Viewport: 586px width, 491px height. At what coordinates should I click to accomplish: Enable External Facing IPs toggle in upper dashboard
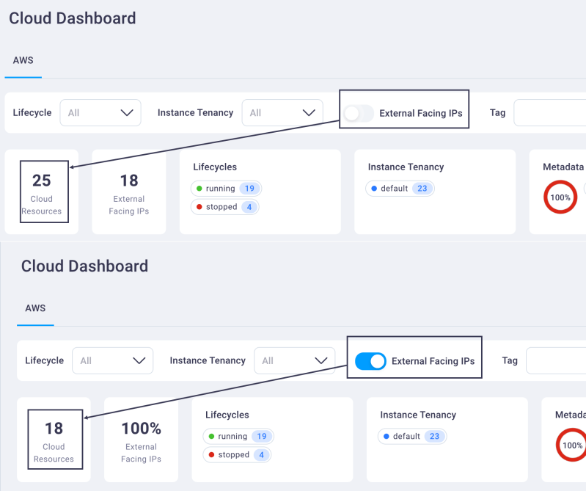tap(359, 113)
